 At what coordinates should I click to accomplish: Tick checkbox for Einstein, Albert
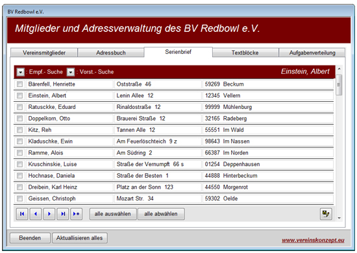[20, 95]
